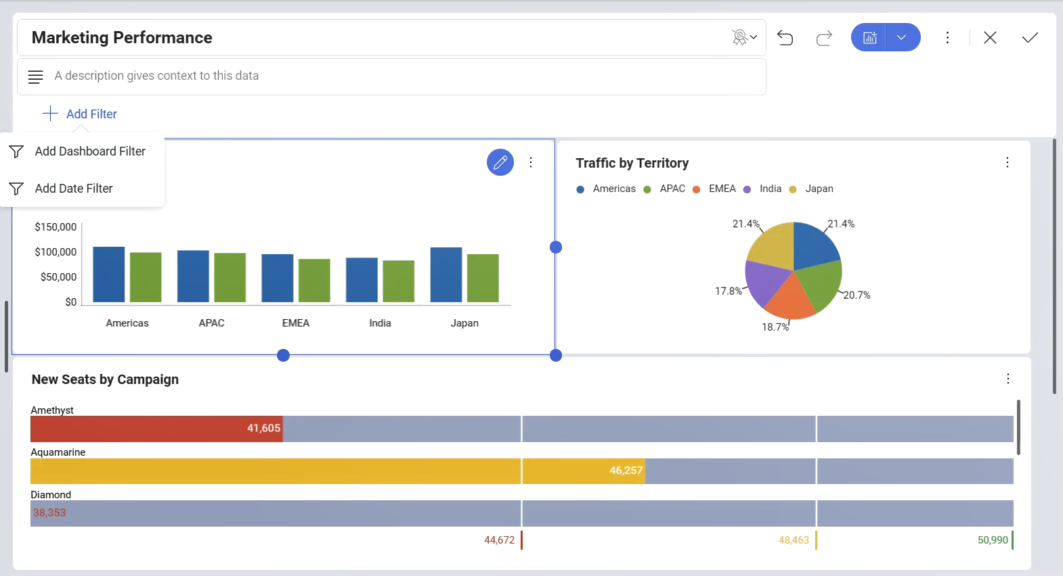This screenshot has height=576, width=1063.
Task: Click the dashboard description input field
Action: [399, 76]
